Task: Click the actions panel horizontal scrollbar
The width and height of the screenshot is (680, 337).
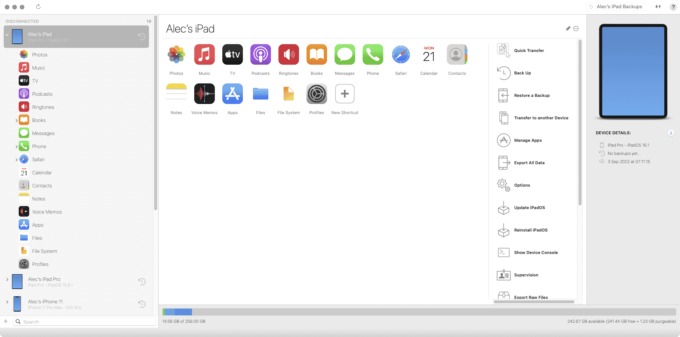Action: [x=534, y=301]
